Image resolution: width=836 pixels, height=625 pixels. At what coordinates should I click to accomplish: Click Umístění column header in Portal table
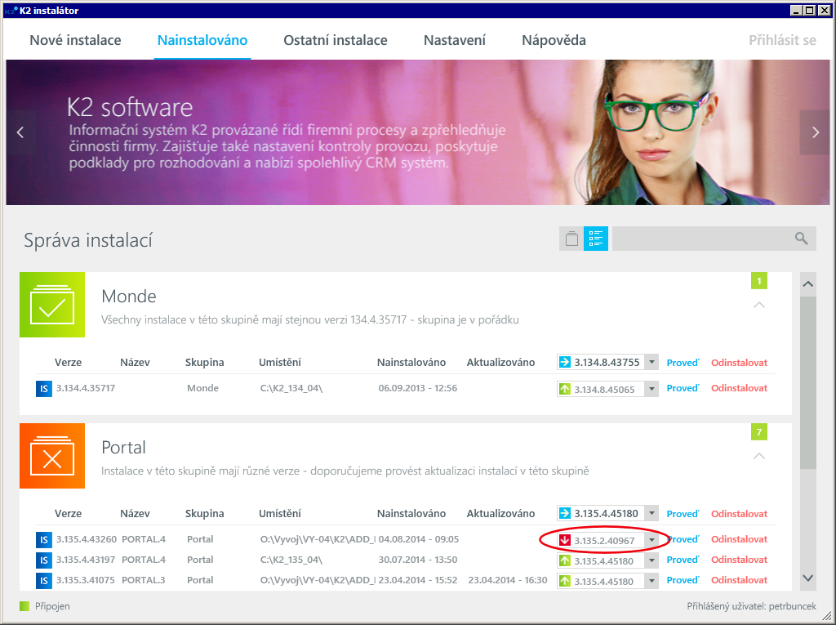tap(280, 513)
